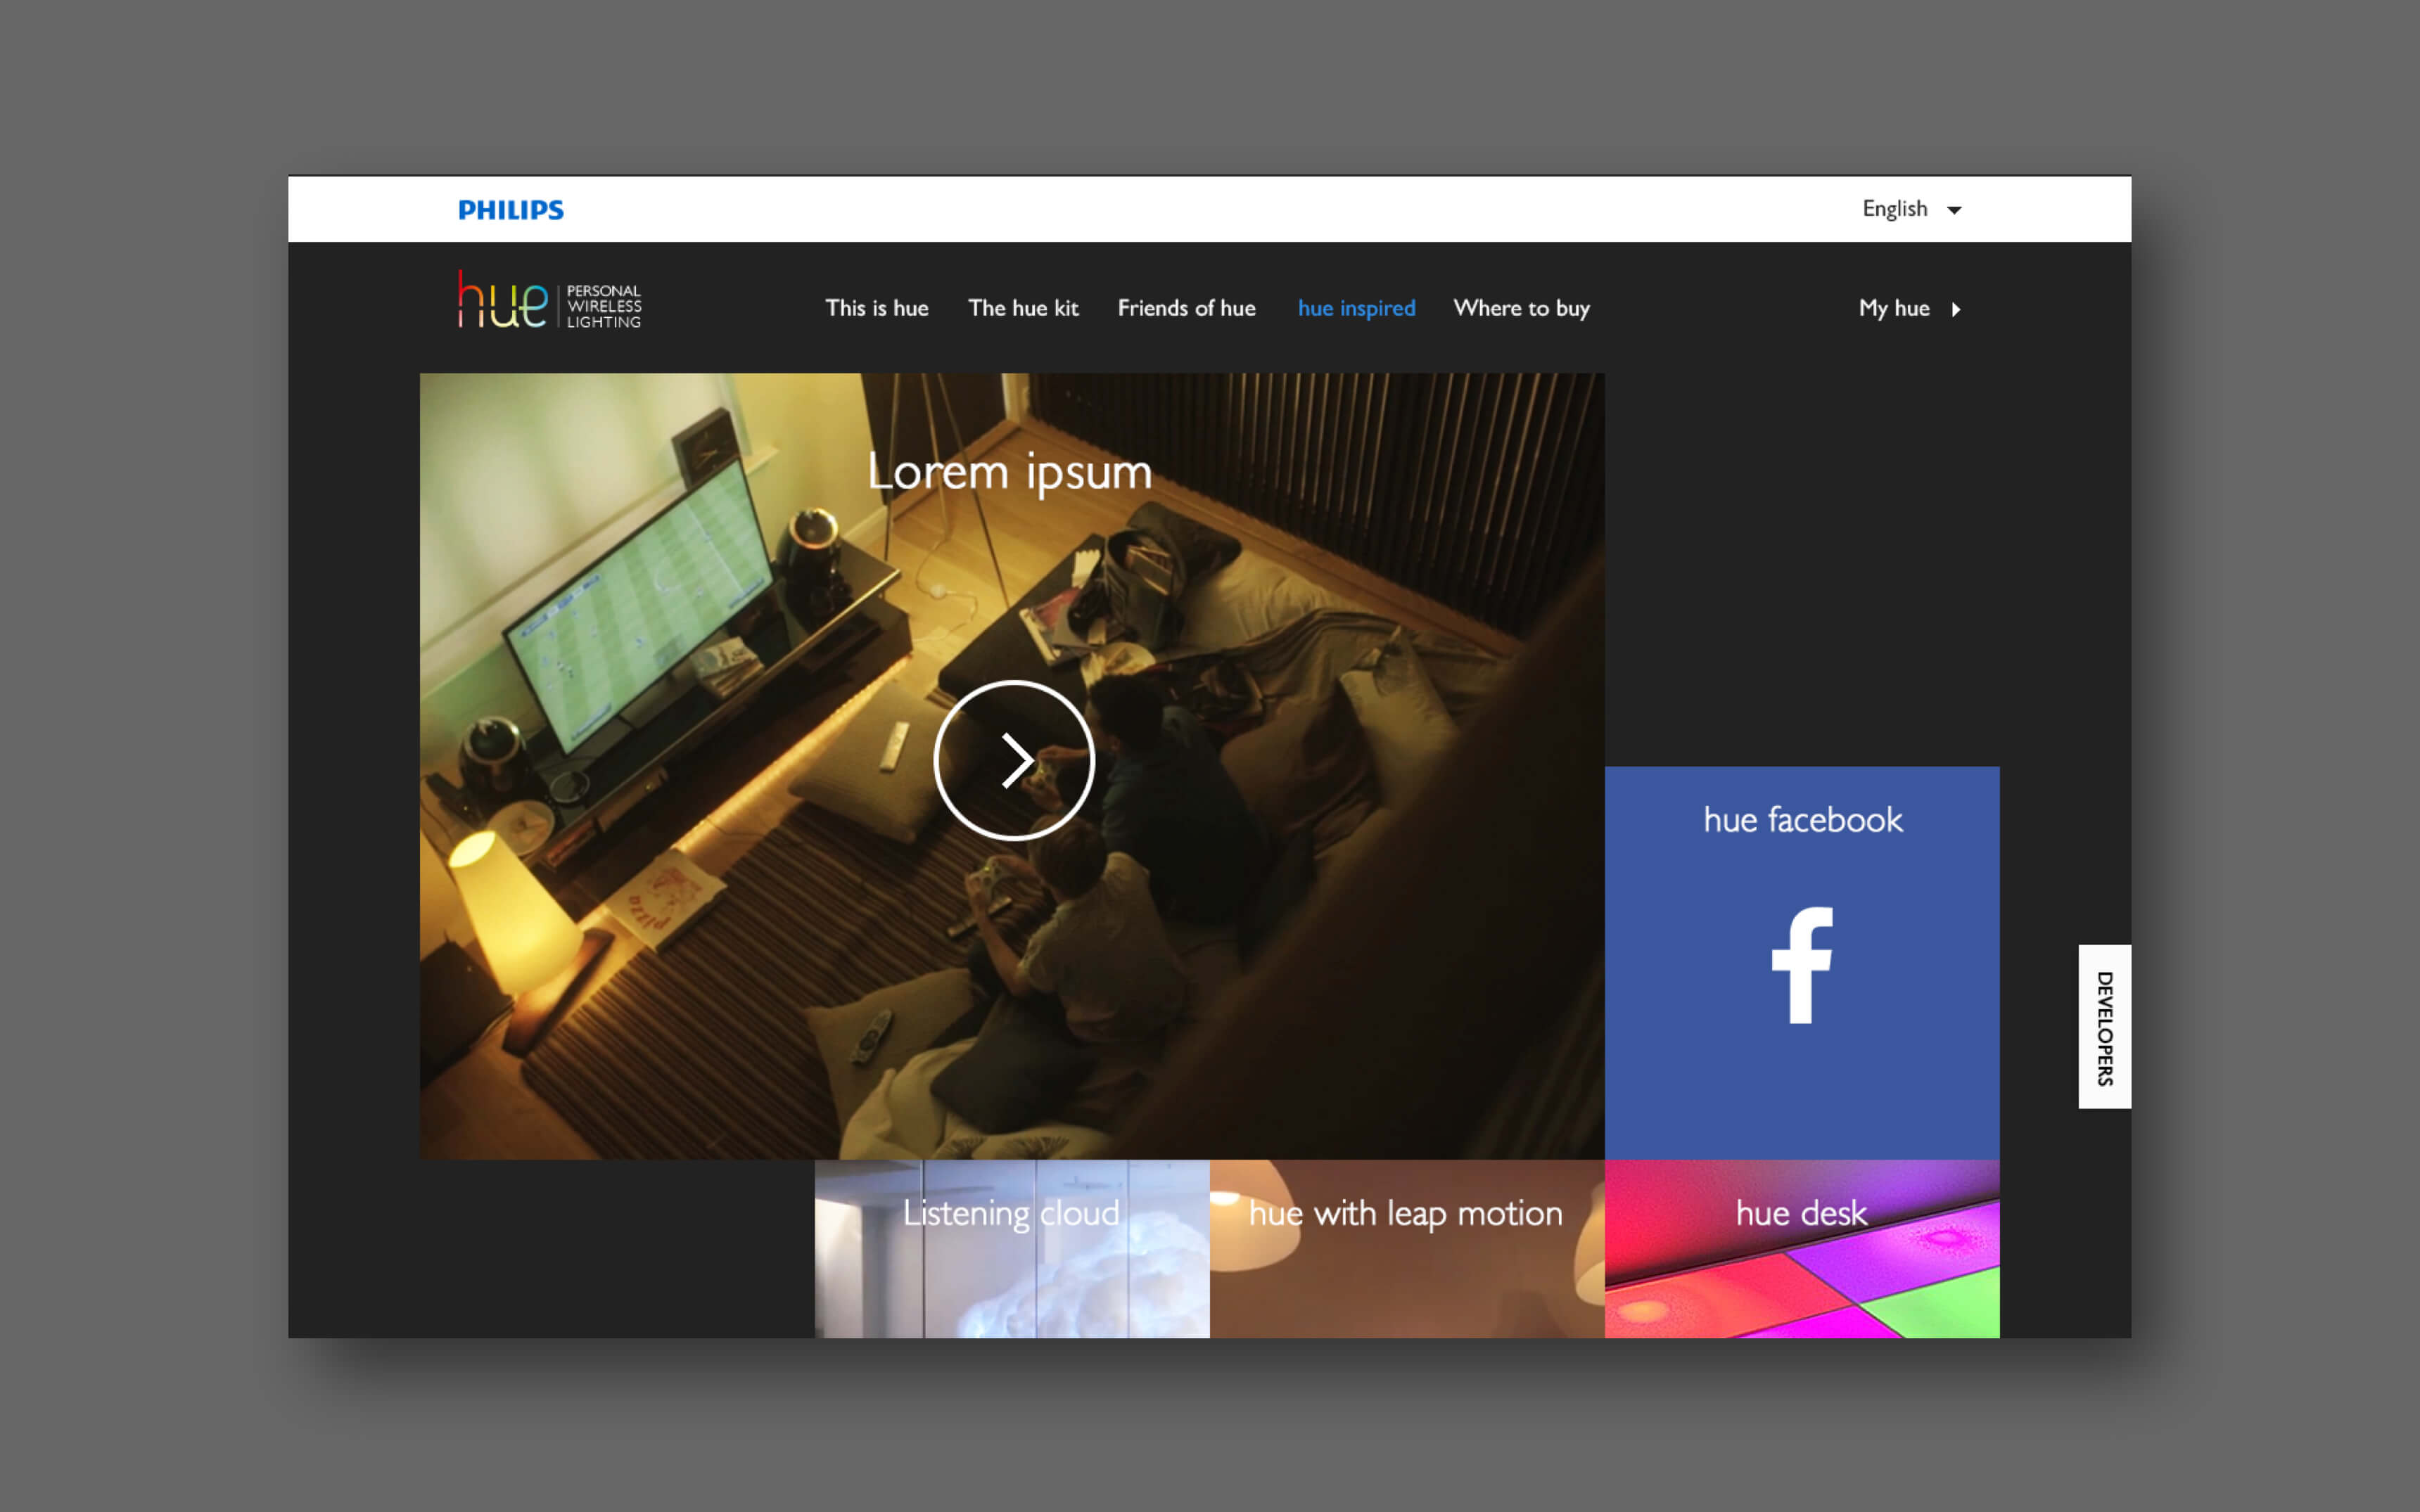Click the Philips logo

tap(511, 210)
